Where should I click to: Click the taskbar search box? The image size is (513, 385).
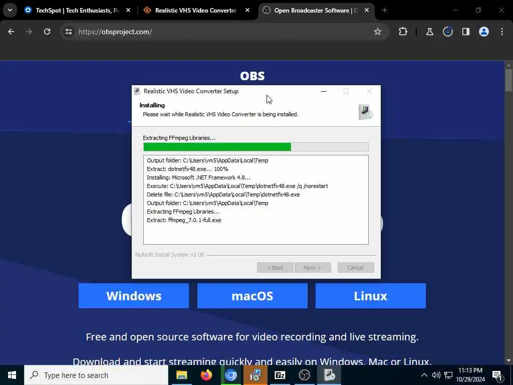(x=96, y=375)
